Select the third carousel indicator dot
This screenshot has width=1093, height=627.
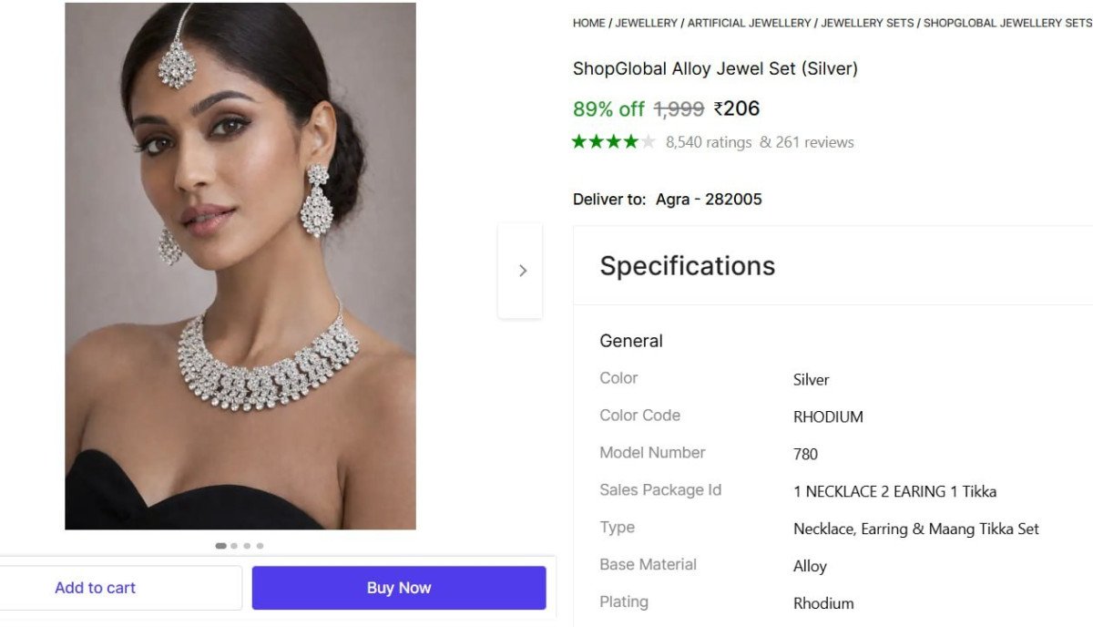click(x=247, y=546)
